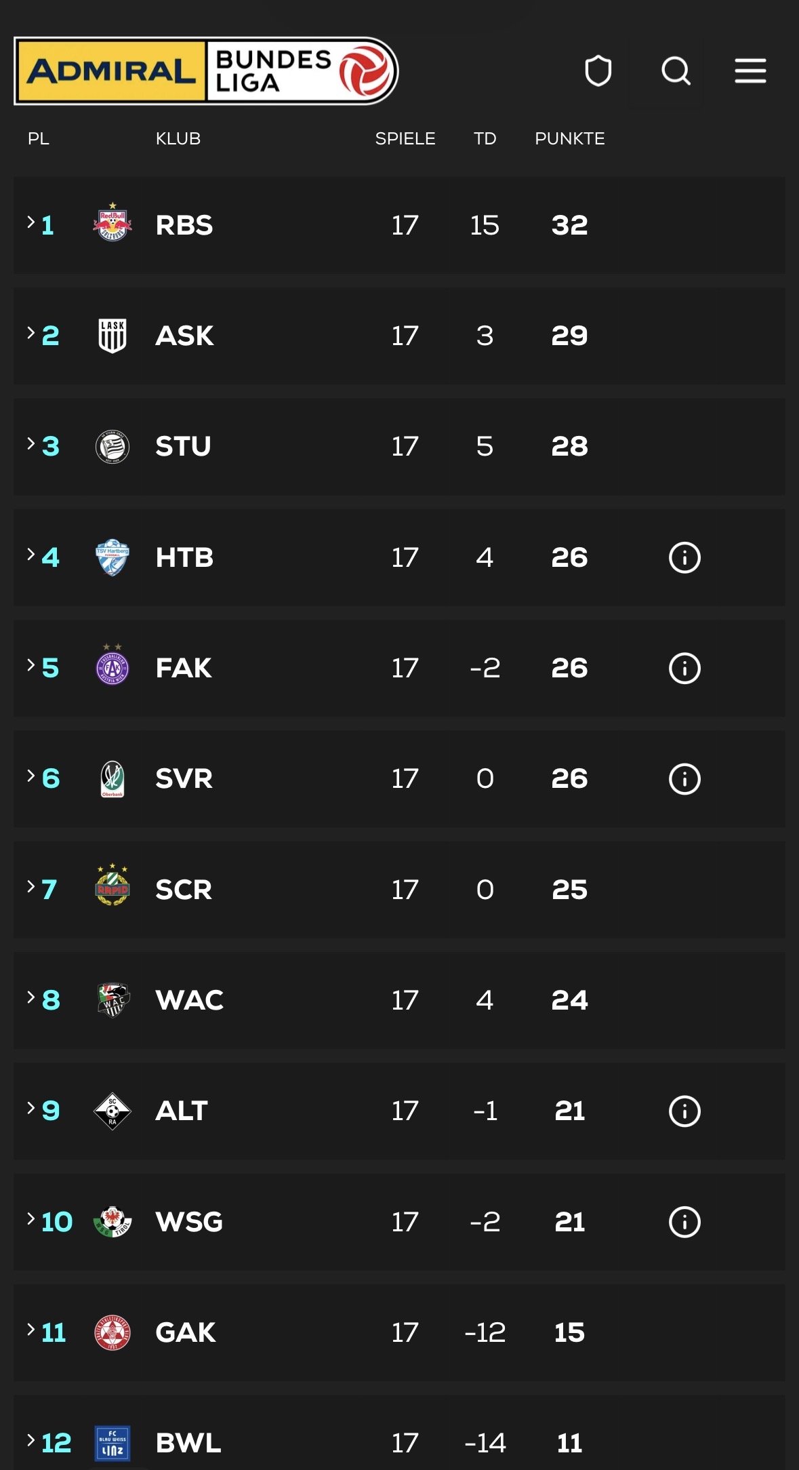
Task: Show info icon for ALT row
Action: (684, 1111)
